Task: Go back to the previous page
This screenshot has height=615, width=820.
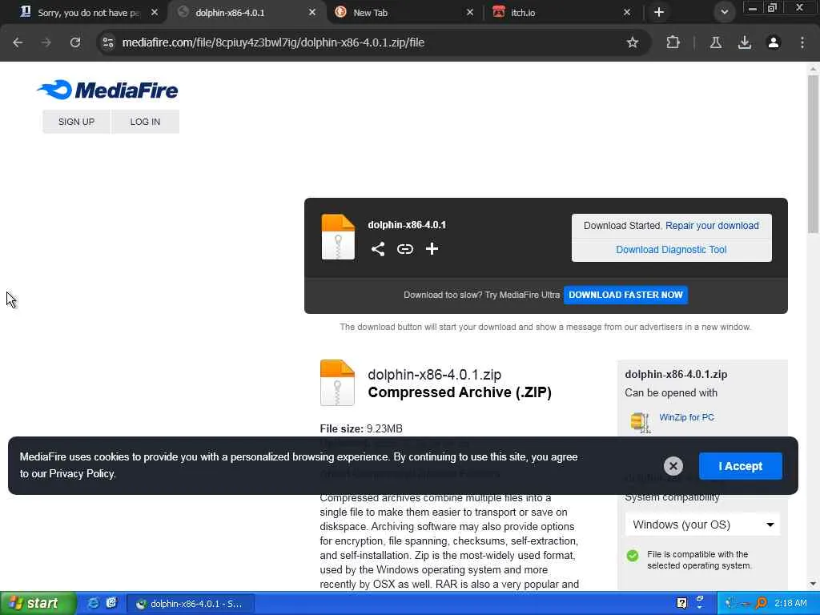Action: [x=18, y=42]
